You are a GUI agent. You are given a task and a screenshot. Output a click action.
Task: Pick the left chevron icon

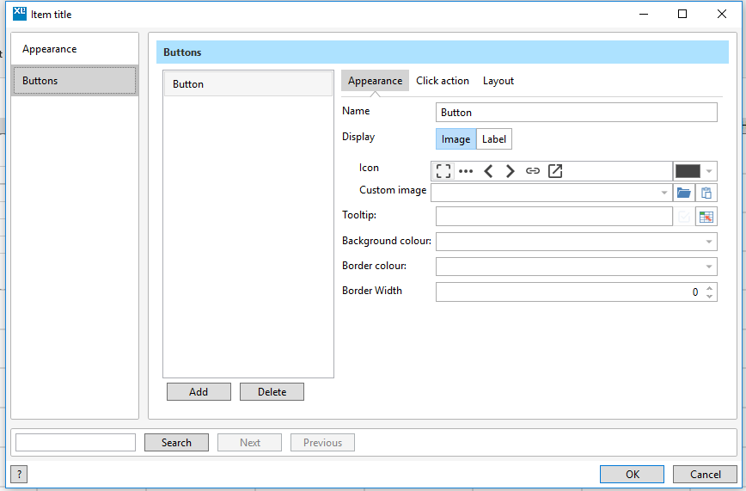coord(488,171)
